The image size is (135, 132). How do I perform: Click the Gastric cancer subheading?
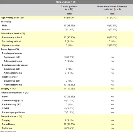coord(10,77)
